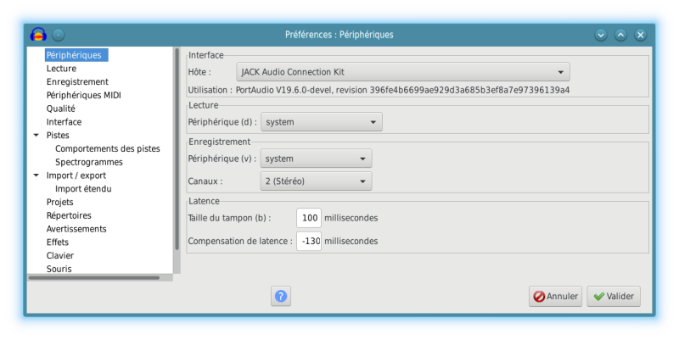Select Effets in the category list

(x=58, y=242)
